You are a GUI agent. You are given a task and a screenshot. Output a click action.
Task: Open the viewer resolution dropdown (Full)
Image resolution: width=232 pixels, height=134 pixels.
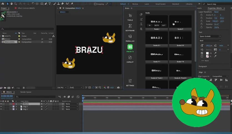[x=76, y=87]
